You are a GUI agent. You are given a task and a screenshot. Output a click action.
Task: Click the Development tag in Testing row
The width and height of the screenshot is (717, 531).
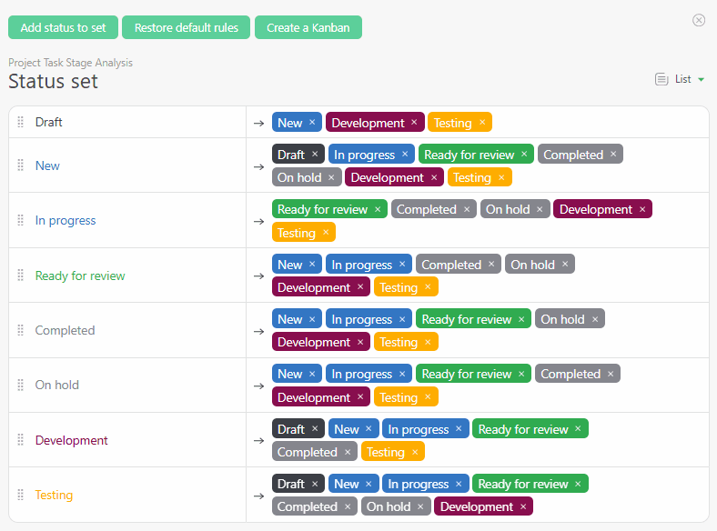point(476,506)
